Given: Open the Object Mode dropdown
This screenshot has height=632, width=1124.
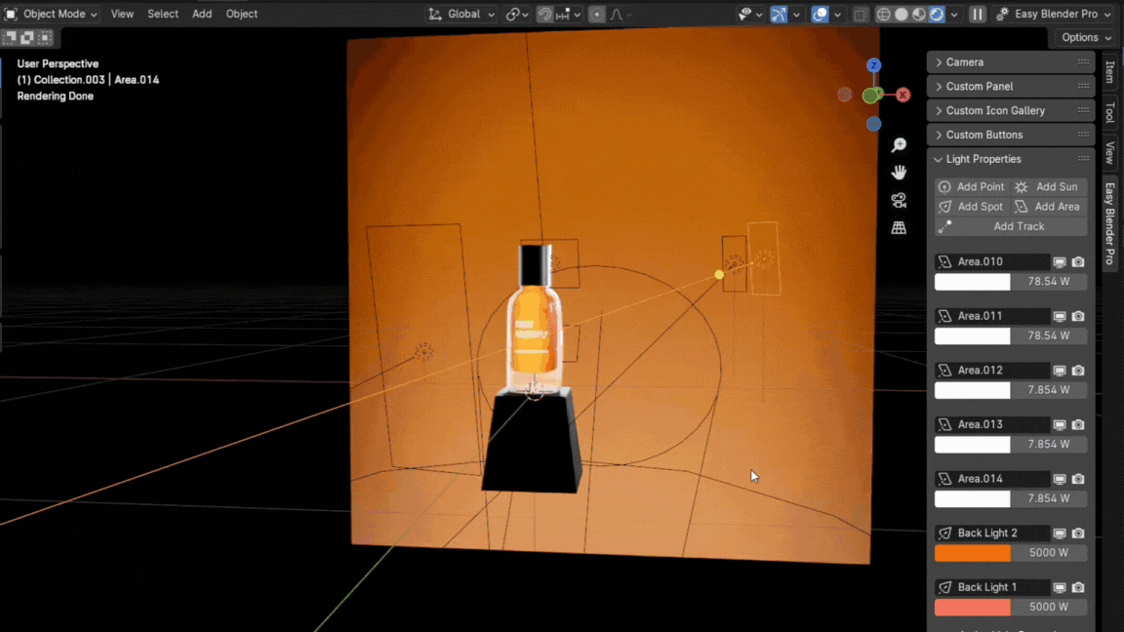Looking at the screenshot, I should (x=52, y=15).
